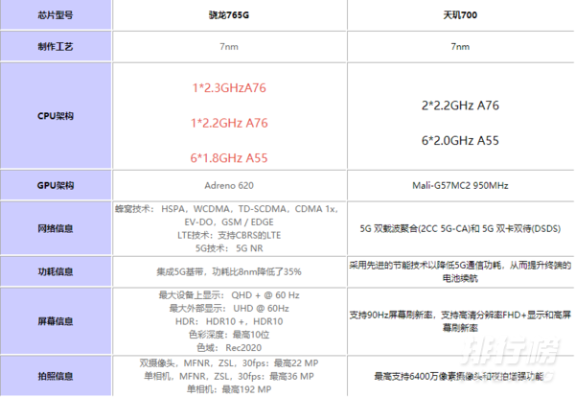Click the 支持90Hz屏幕刷新率 text
Viewport: 575px width, 397px height.
point(460,321)
